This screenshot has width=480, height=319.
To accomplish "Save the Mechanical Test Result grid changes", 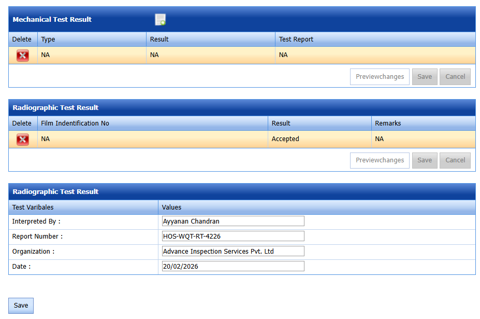I will pyautogui.click(x=424, y=77).
